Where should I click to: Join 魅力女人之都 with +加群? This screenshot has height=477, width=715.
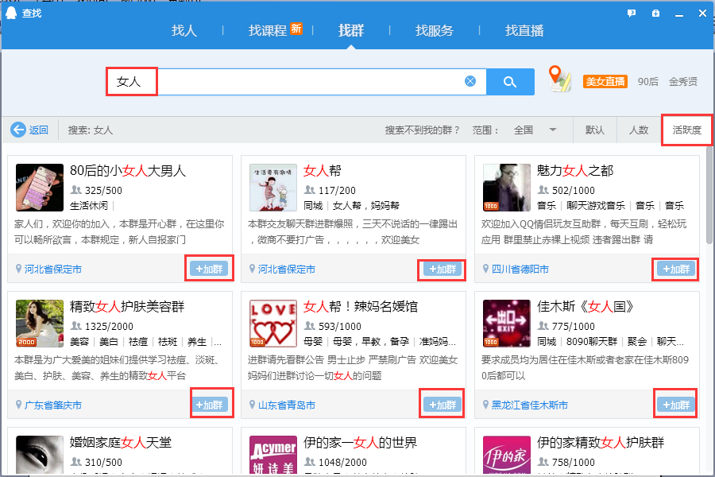pos(676,269)
